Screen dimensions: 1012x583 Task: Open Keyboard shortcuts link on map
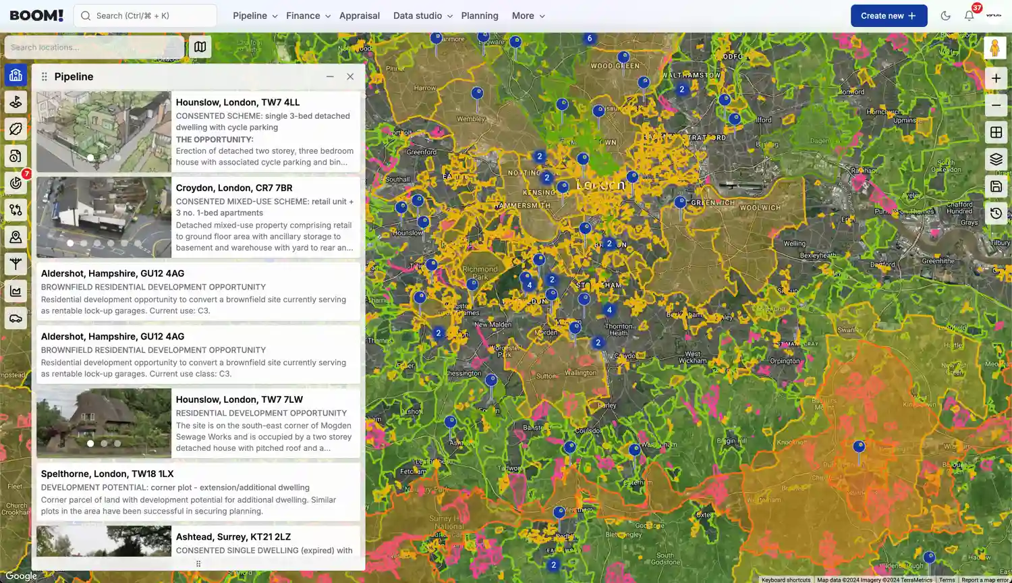pyautogui.click(x=786, y=580)
